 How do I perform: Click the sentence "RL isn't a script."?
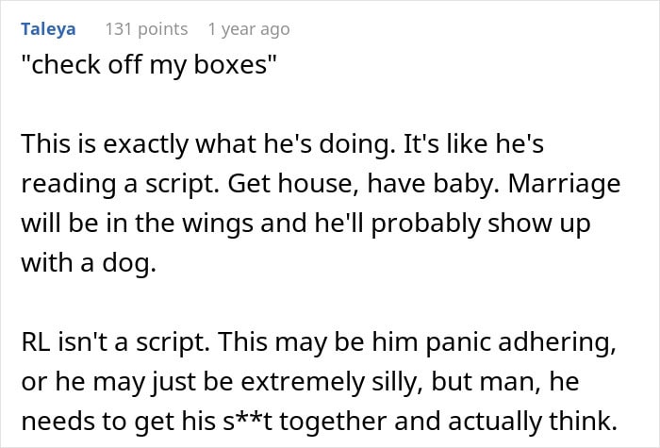tap(116, 341)
